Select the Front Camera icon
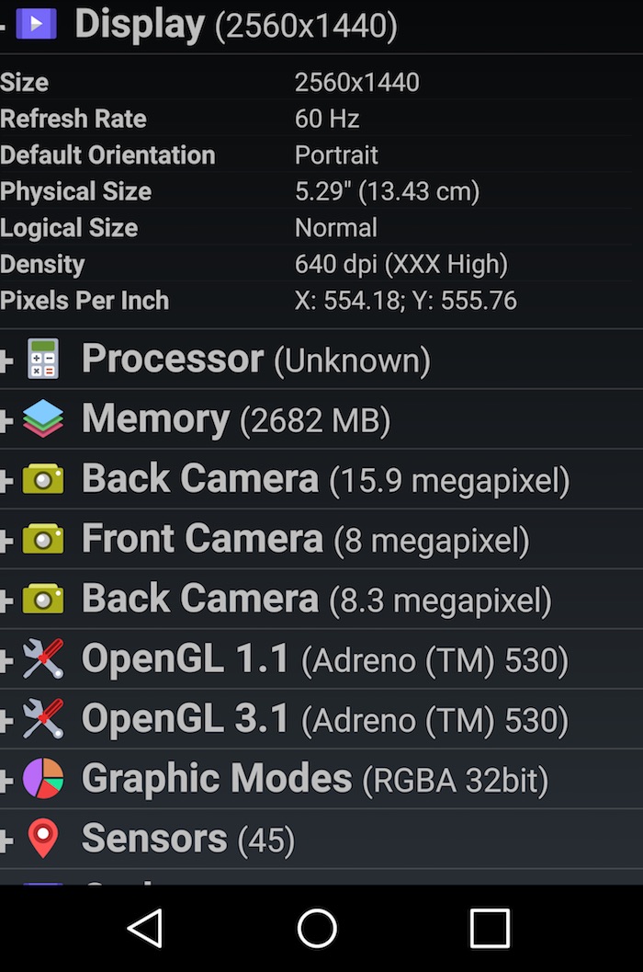 coord(41,539)
